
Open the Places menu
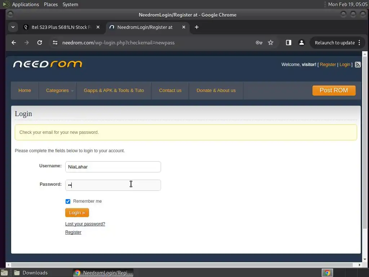(x=51, y=4)
